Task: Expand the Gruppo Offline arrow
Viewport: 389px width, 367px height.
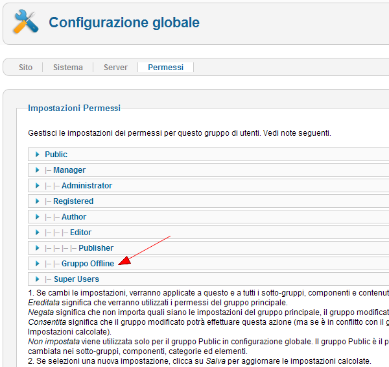Action: point(38,263)
